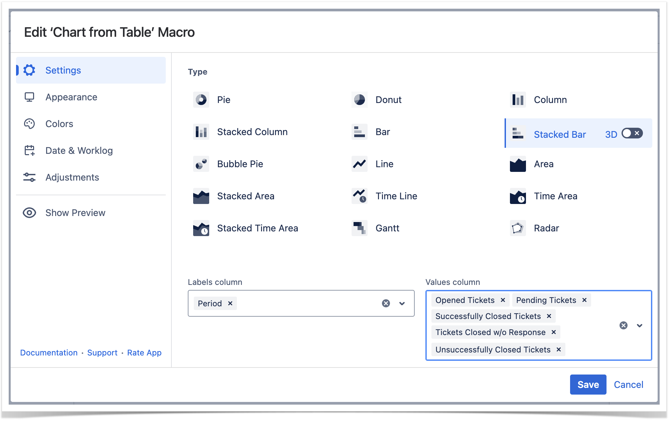Pick the Bubble Pie chart icon
Image resolution: width=671 pixels, height=421 pixels.
[x=201, y=164]
